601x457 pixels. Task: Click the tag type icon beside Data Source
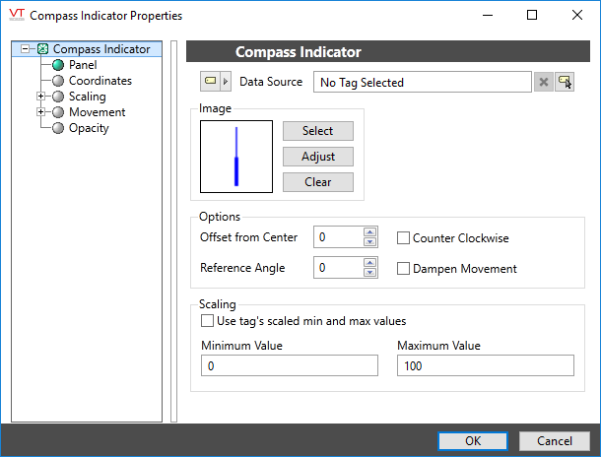click(209, 82)
